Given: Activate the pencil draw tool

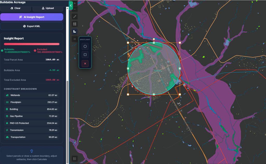Looking at the screenshot, I should (x=75, y=16).
